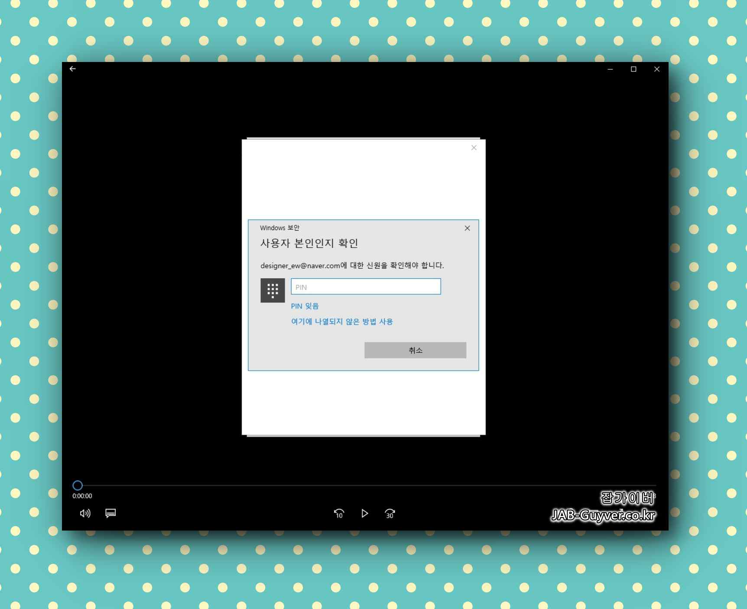Screen dimensions: 747x609
Task: Skip forward 30 seconds
Action: [x=390, y=514]
